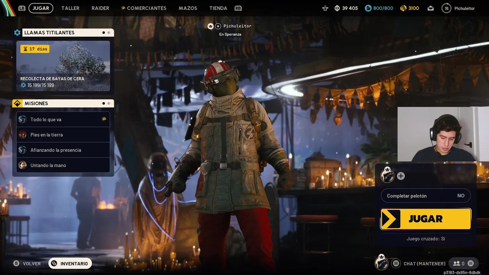The image size is (489, 275).
Task: Open the MAZOS tab
Action: 188,8
